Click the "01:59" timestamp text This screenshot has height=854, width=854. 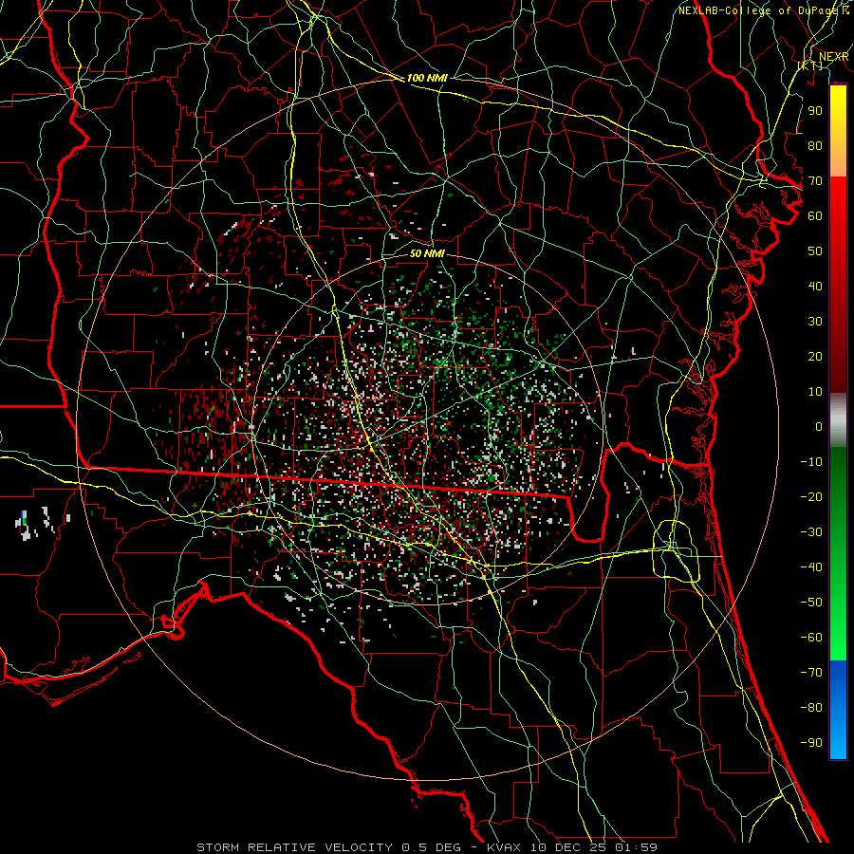tap(637, 847)
